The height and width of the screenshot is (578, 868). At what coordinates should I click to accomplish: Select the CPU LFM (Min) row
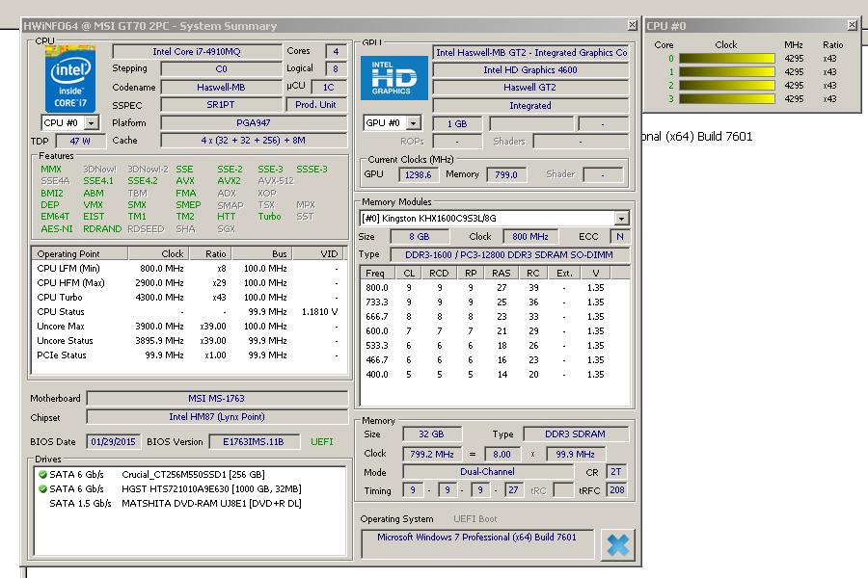(188, 268)
